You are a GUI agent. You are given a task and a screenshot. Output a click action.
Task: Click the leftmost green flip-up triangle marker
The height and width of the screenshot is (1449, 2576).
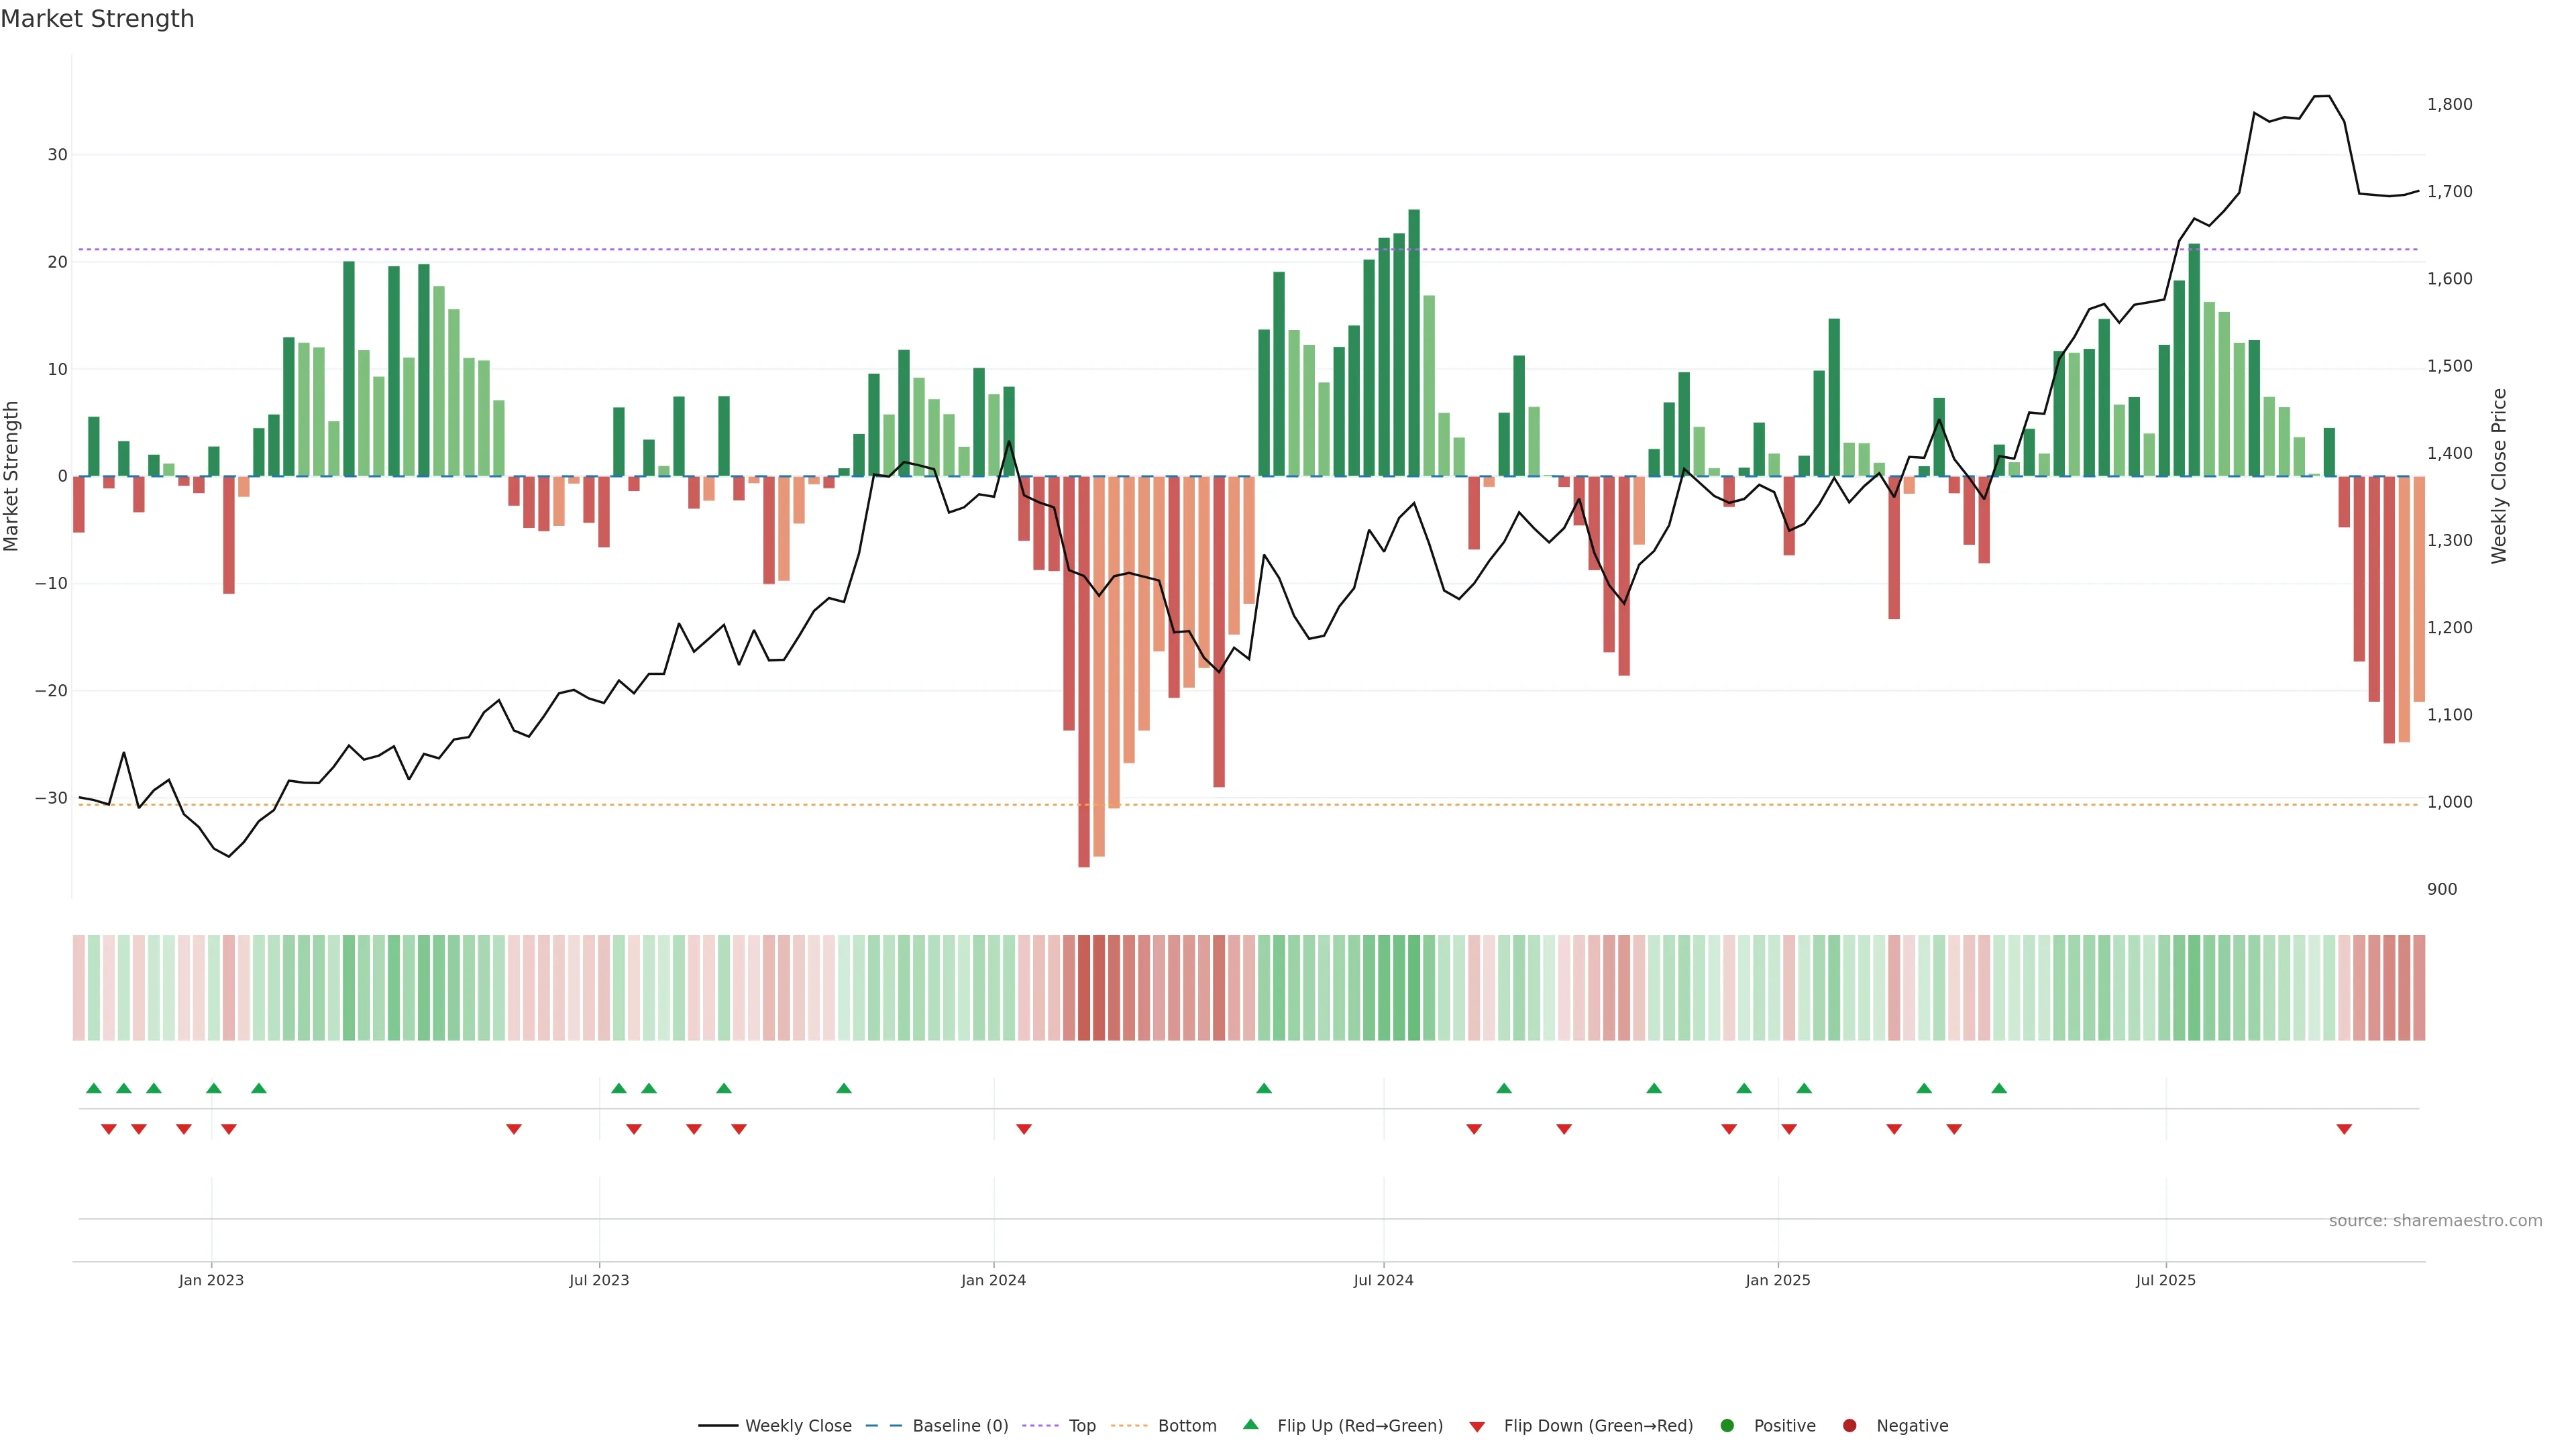pos(94,1088)
